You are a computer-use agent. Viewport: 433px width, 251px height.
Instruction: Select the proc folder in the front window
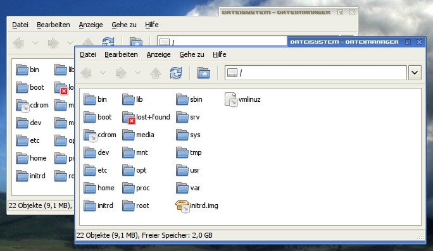136,188
